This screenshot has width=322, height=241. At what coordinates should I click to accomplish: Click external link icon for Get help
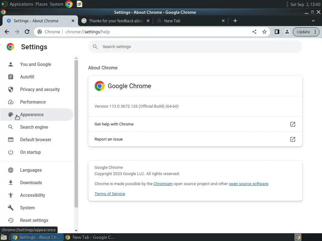pyautogui.click(x=293, y=124)
